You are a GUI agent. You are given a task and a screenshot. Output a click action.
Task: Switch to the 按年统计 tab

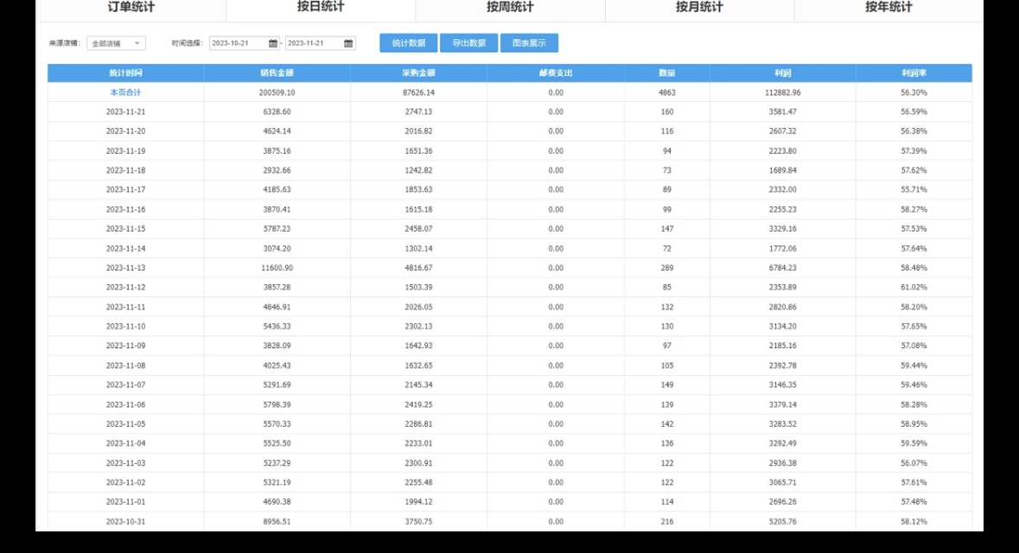tap(888, 9)
